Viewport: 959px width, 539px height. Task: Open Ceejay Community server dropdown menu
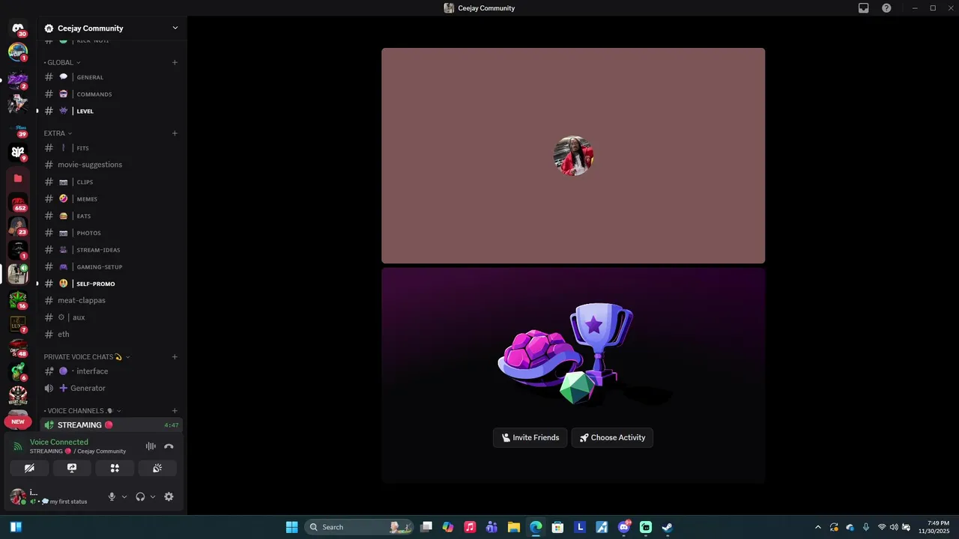click(x=112, y=28)
